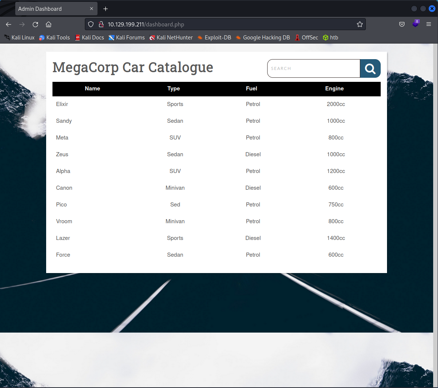Go to the browser home page icon

(48, 25)
